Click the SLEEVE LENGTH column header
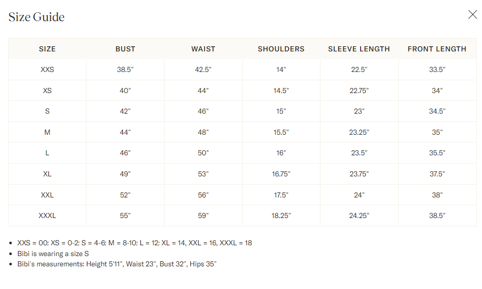The image size is (482, 289). click(x=359, y=49)
